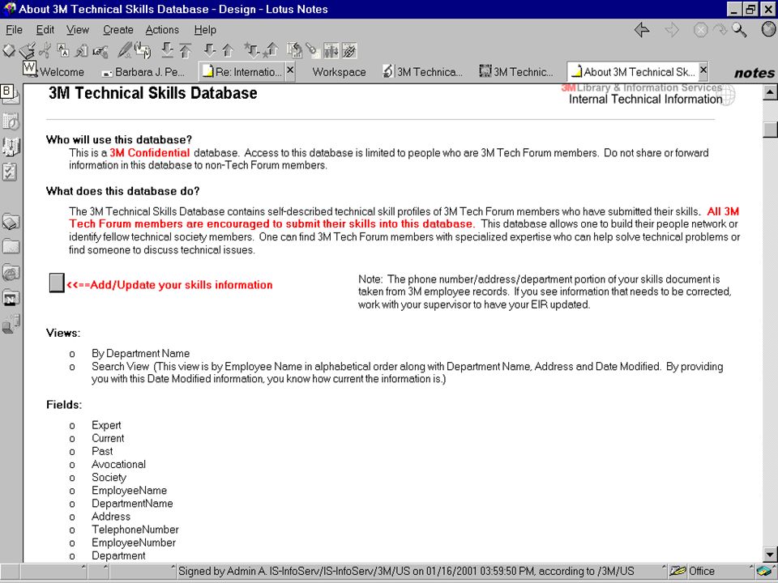
Task: Click the Go Forward navigation arrow
Action: click(x=672, y=30)
